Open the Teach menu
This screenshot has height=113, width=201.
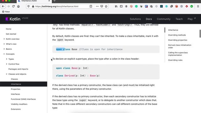point(179,19)
